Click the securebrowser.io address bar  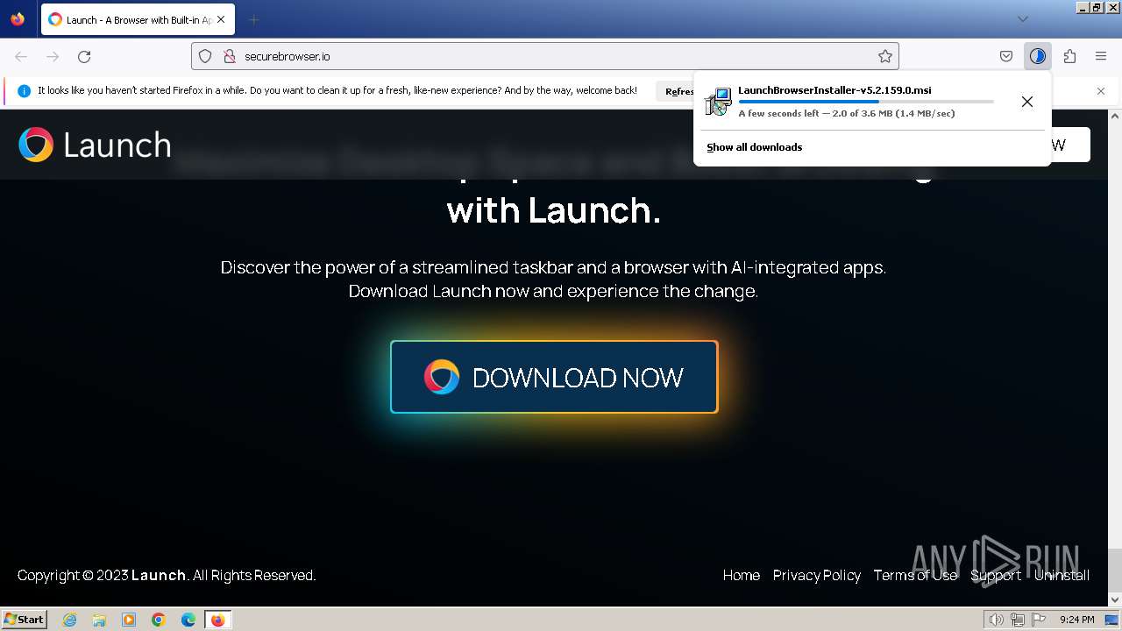click(x=545, y=56)
